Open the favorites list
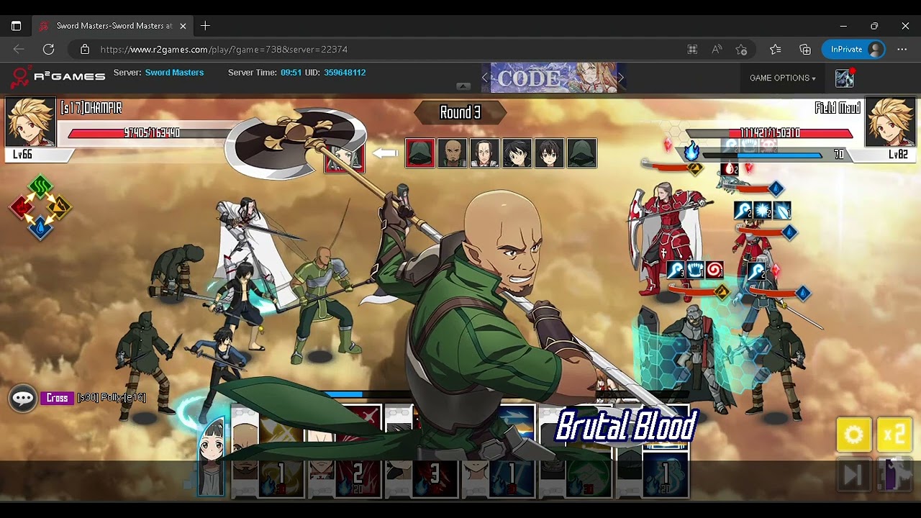This screenshot has width=921, height=518. click(x=775, y=50)
